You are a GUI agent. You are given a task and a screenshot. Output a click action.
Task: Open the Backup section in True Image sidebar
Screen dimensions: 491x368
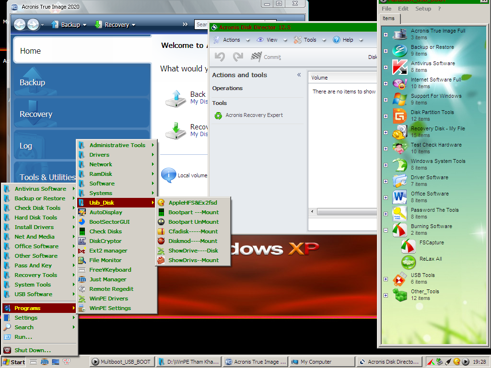click(82, 80)
